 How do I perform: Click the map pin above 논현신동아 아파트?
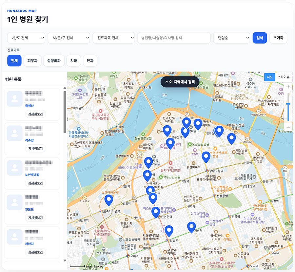pos(147,176)
